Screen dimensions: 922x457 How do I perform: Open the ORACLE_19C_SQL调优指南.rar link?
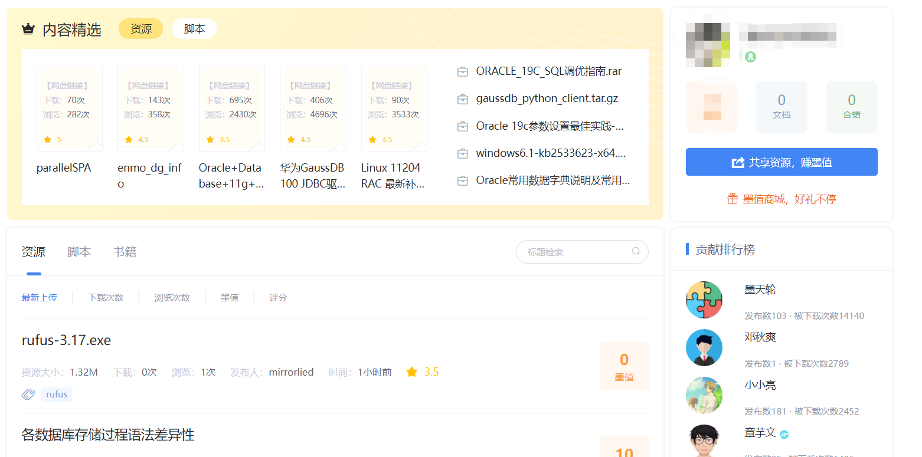pos(549,72)
